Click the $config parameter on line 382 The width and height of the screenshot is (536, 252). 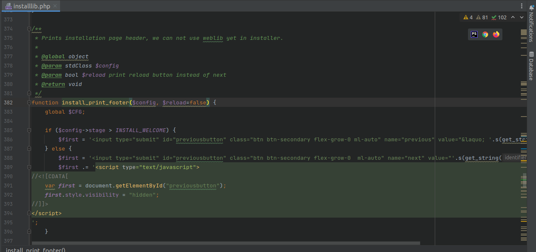144,102
